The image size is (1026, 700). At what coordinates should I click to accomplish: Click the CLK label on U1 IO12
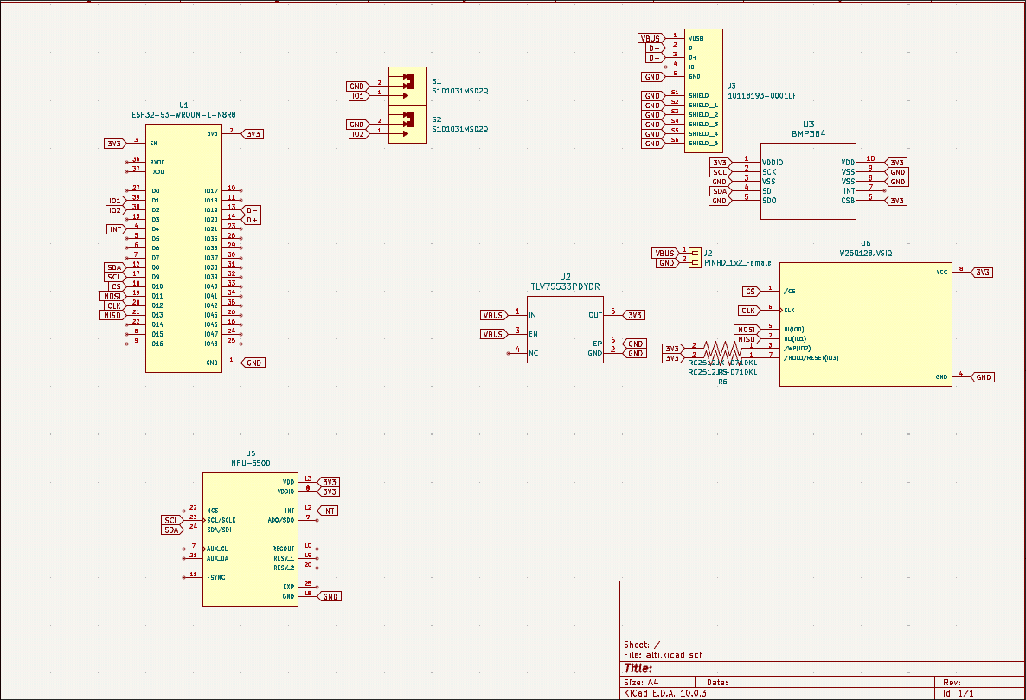pyautogui.click(x=114, y=305)
